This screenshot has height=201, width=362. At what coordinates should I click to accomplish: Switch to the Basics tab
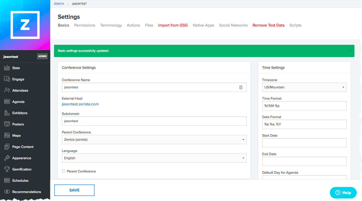63,25
